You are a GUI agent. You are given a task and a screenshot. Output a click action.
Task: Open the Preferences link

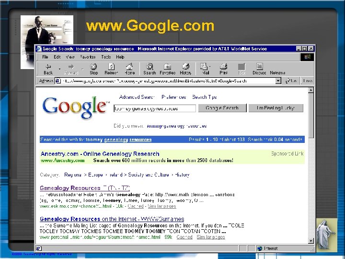pos(174,97)
